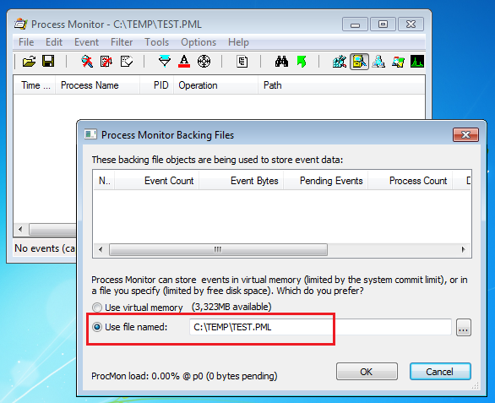Click the Process Name column header
The width and height of the screenshot is (495, 403).
tap(98, 85)
